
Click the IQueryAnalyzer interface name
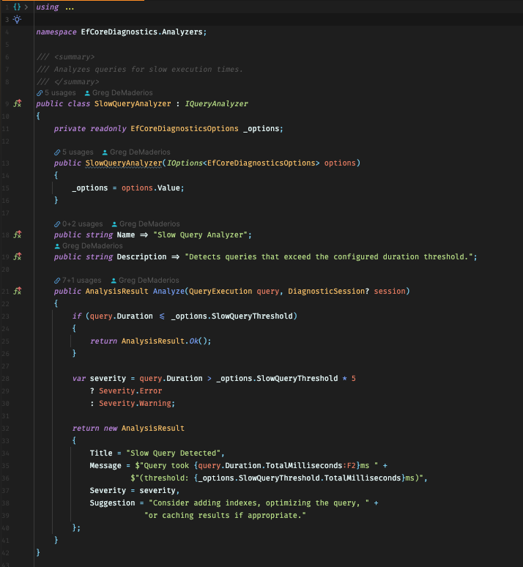[x=216, y=104]
